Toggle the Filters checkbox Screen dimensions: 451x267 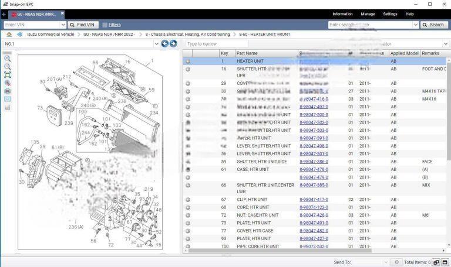105,25
